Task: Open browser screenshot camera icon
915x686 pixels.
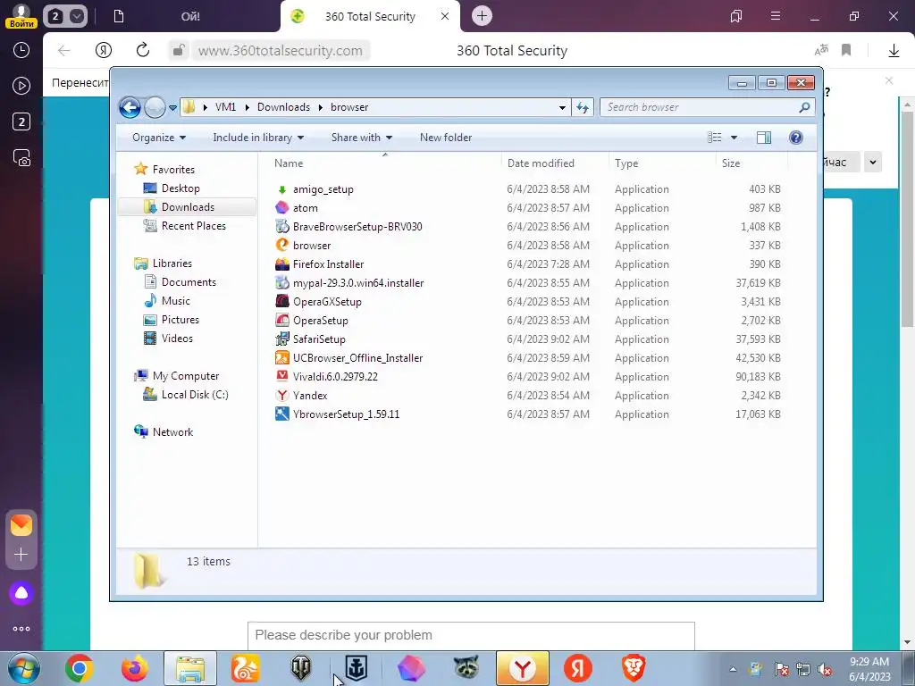Action: pyautogui.click(x=21, y=158)
